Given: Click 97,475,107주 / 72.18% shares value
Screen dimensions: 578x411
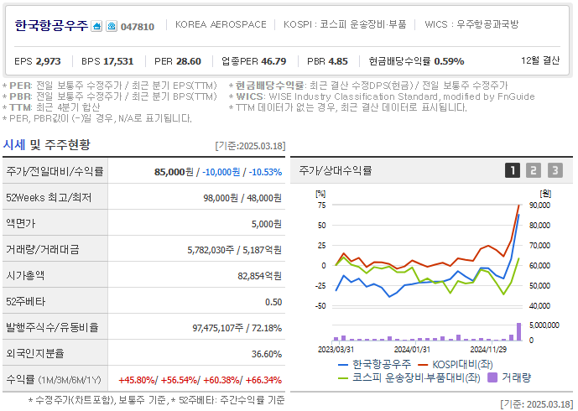Looking at the screenshot, I should (x=237, y=328).
